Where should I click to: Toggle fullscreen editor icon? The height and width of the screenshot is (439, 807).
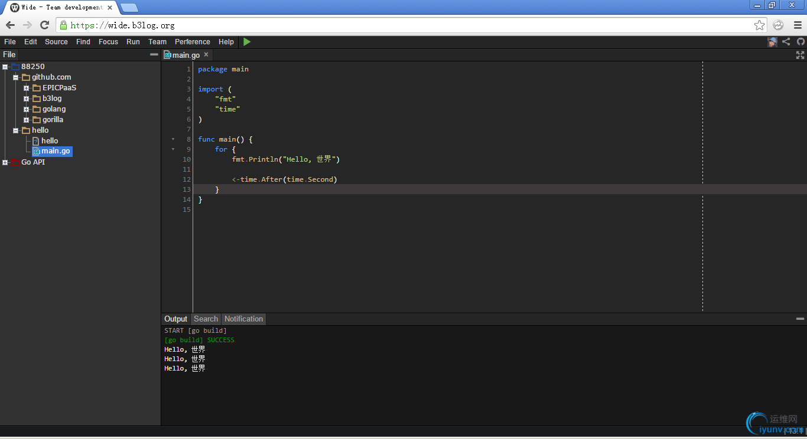point(800,55)
